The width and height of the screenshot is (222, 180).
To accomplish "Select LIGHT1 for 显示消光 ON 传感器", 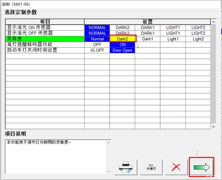I will (x=173, y=28).
